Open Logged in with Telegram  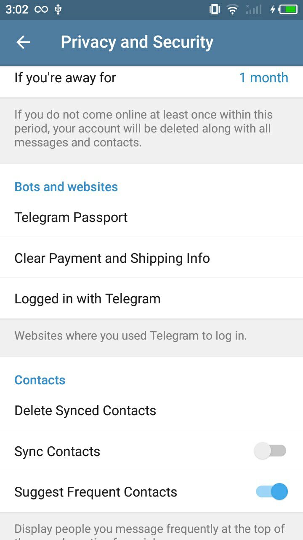point(87,299)
